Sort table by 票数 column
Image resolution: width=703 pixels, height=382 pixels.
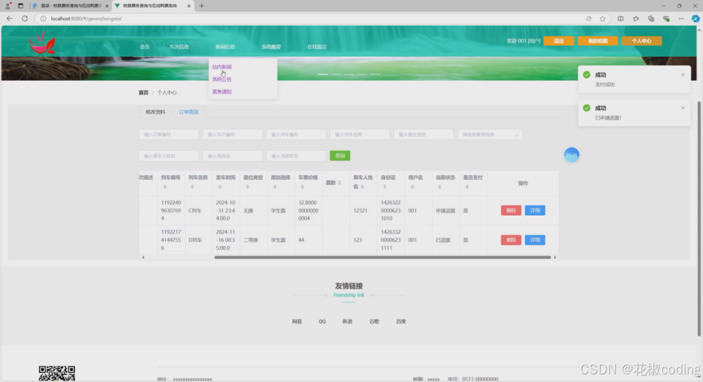[x=339, y=183]
